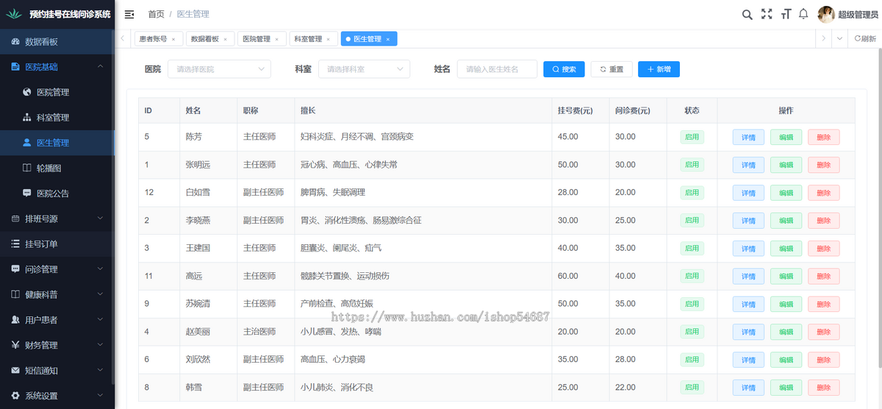Click 启用 status tag for 李晓燕

point(692,221)
